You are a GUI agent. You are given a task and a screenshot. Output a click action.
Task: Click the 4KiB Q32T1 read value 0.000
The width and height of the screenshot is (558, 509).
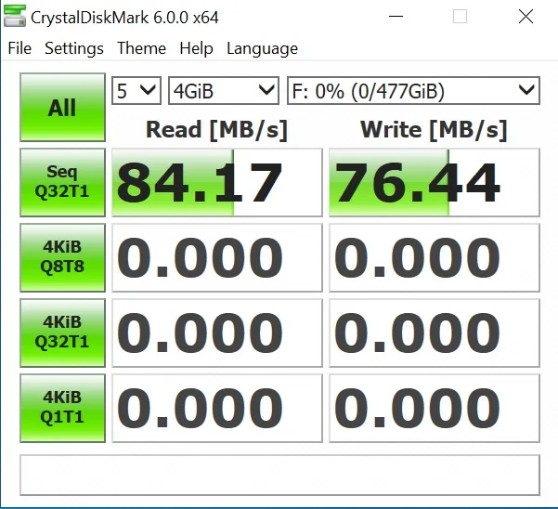217,333
